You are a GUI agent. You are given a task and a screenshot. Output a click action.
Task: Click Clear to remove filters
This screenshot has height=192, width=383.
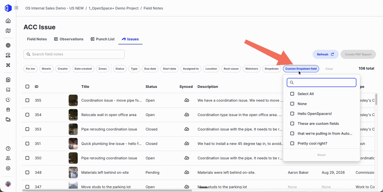click(x=329, y=69)
